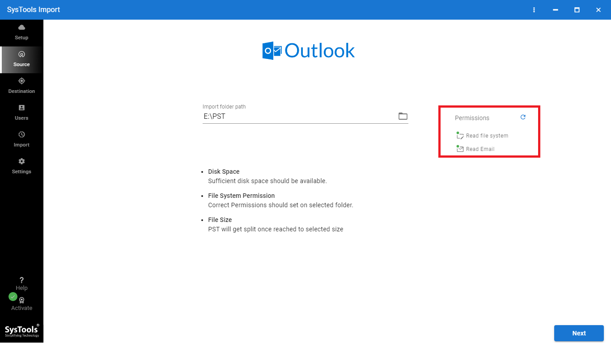Select the Source step in sidebar
This screenshot has width=611, height=343.
click(21, 59)
